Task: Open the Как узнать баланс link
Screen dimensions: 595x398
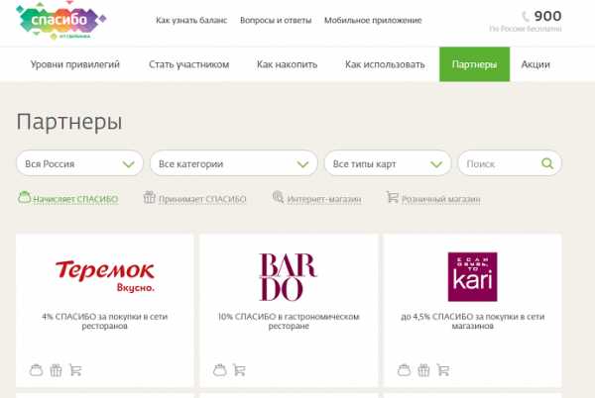Action: [x=191, y=20]
